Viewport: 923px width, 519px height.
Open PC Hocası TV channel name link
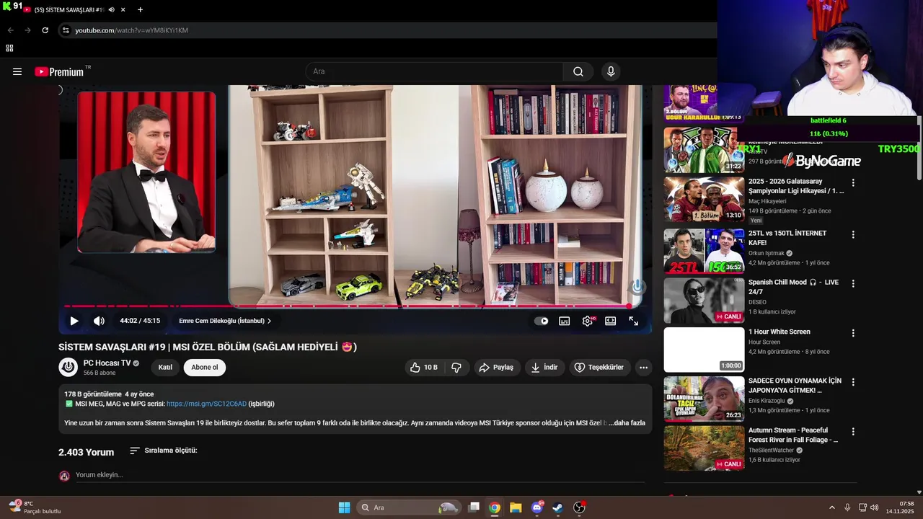pos(107,363)
